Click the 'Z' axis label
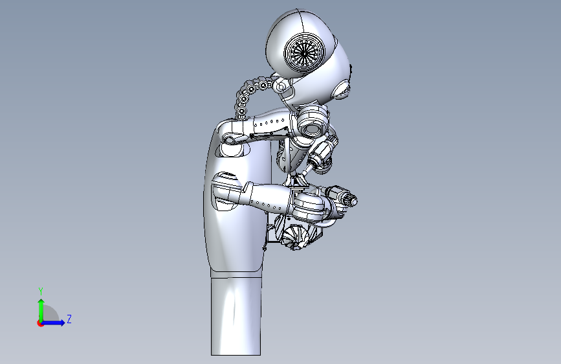 69,319
